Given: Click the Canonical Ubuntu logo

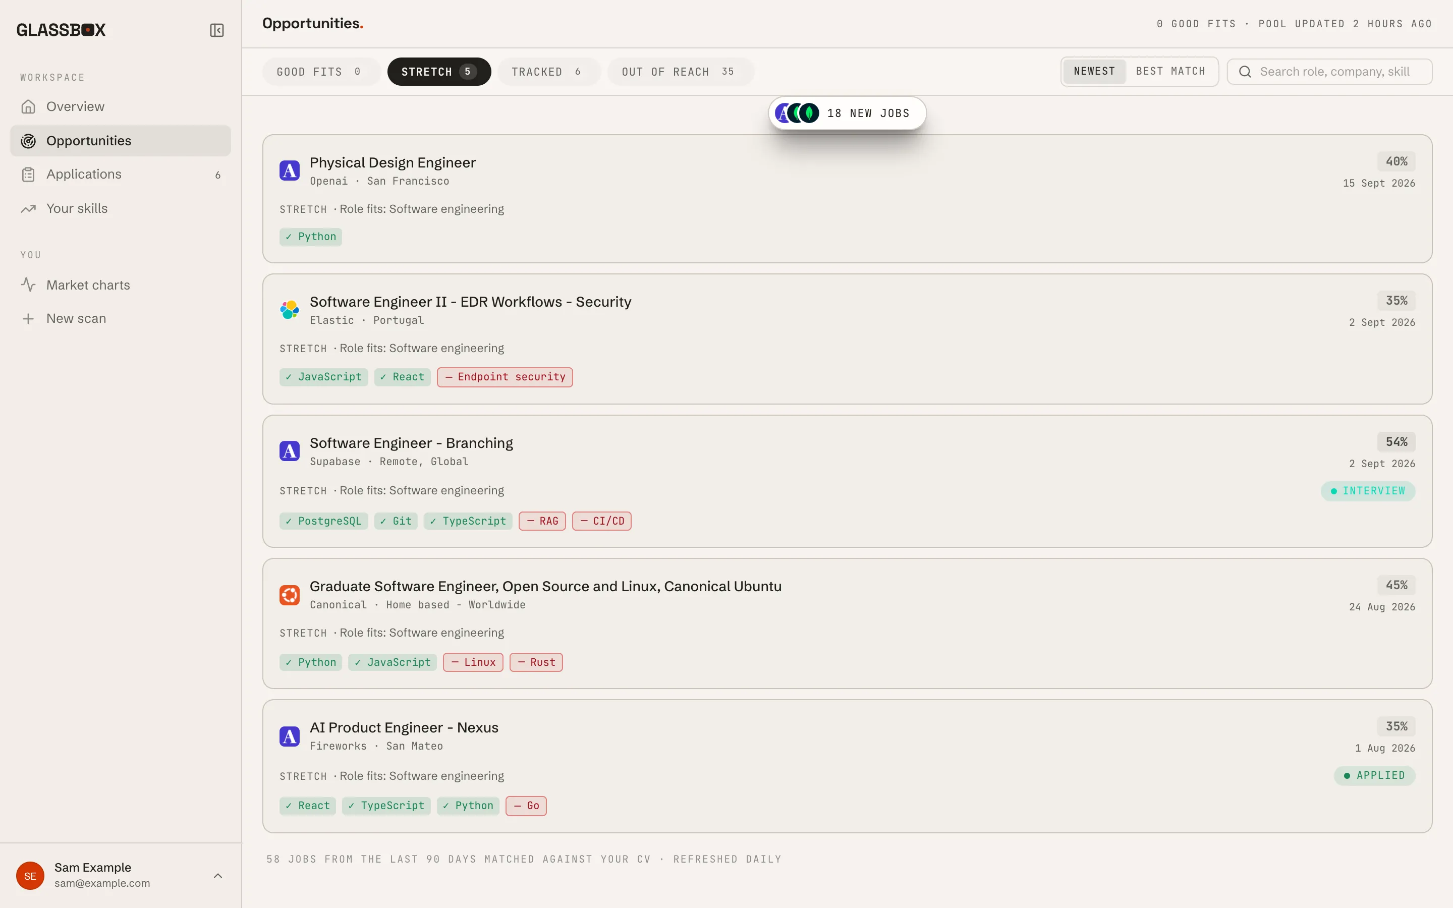Looking at the screenshot, I should pyautogui.click(x=290, y=595).
